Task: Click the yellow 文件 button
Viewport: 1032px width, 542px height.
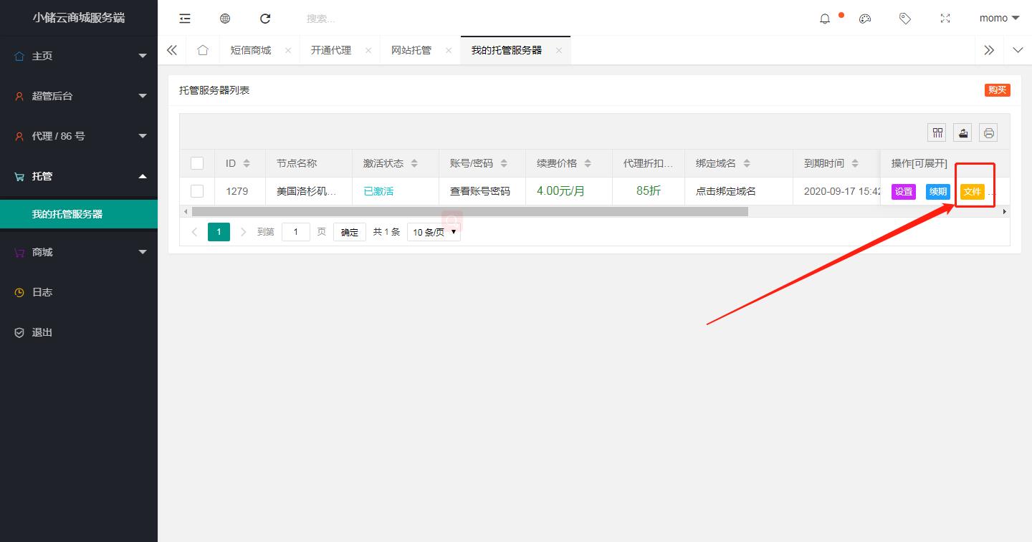Action: 973,192
